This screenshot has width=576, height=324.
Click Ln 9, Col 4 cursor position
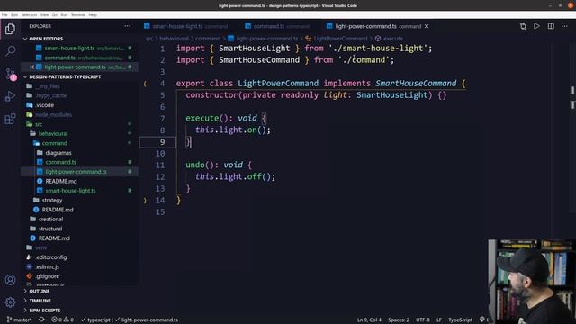[369, 319]
